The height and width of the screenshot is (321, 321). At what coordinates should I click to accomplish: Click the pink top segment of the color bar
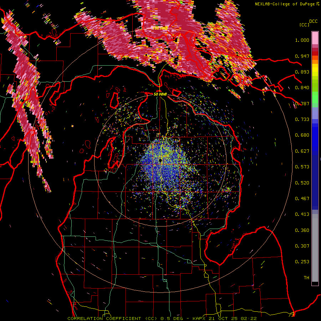point(315,38)
